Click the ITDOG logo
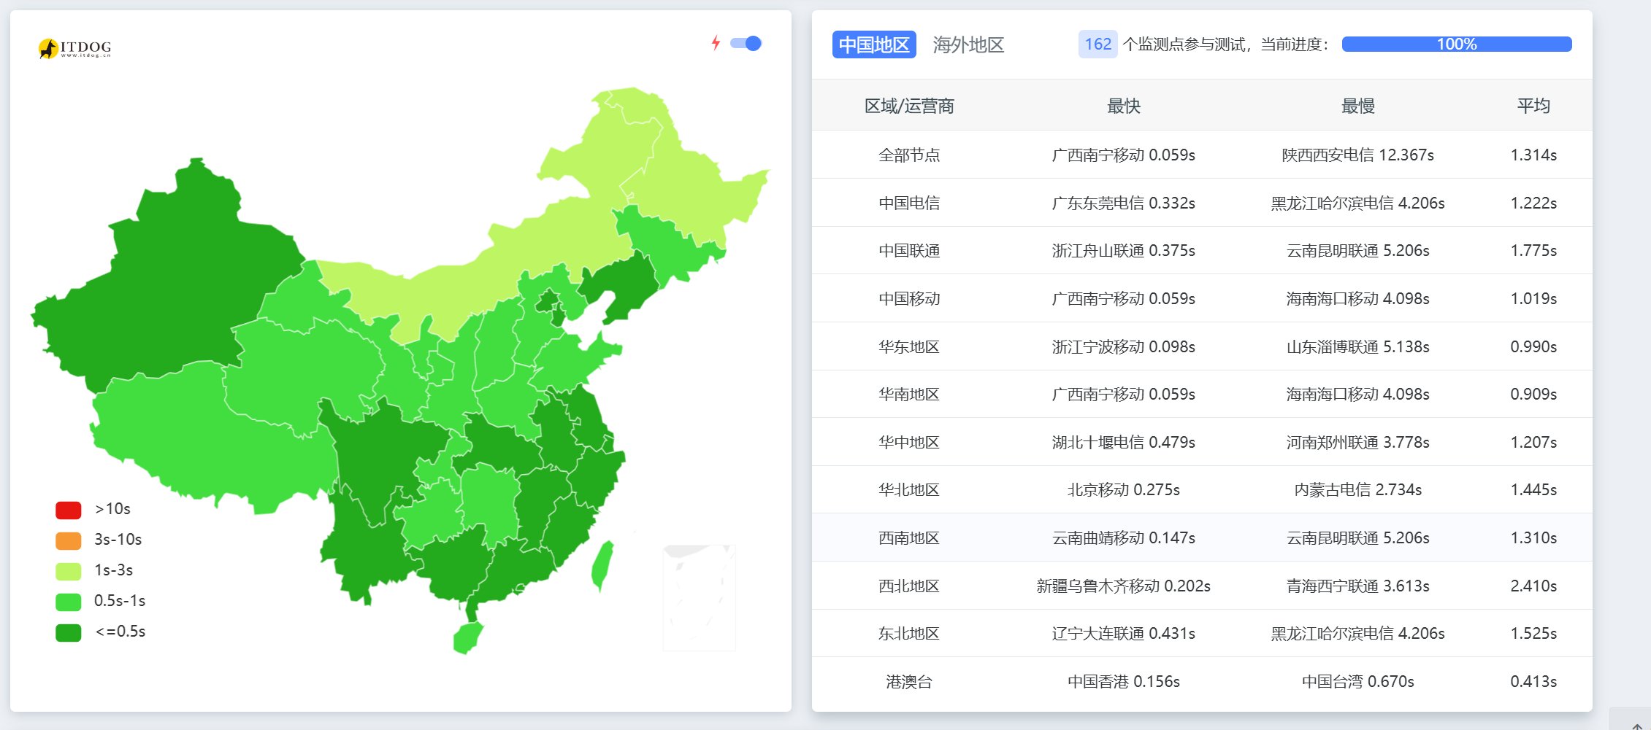The image size is (1651, 730). tap(74, 48)
